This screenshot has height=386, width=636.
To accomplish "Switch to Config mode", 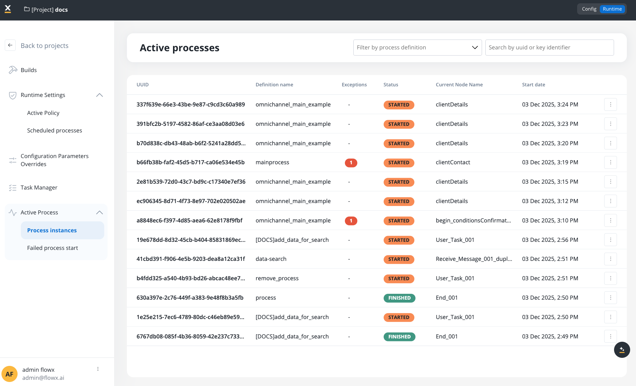I will pos(589,9).
